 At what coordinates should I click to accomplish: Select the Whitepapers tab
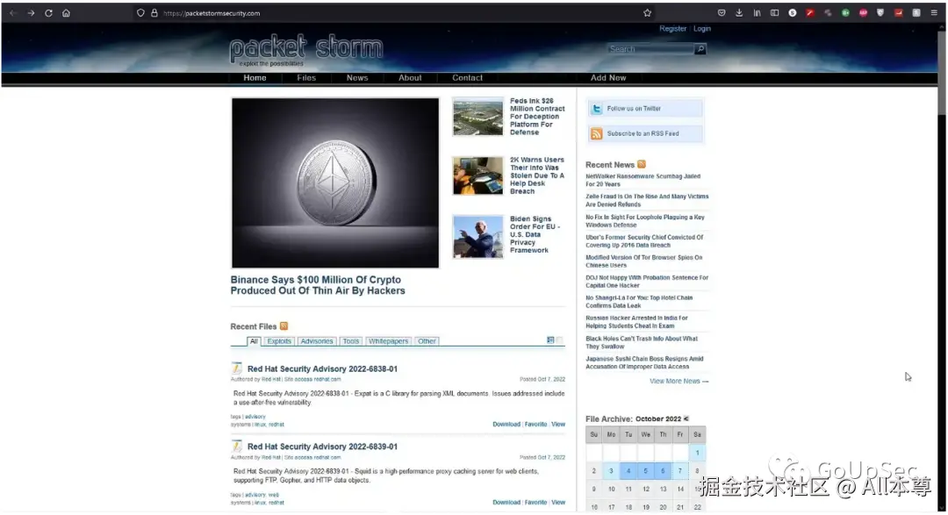(388, 341)
